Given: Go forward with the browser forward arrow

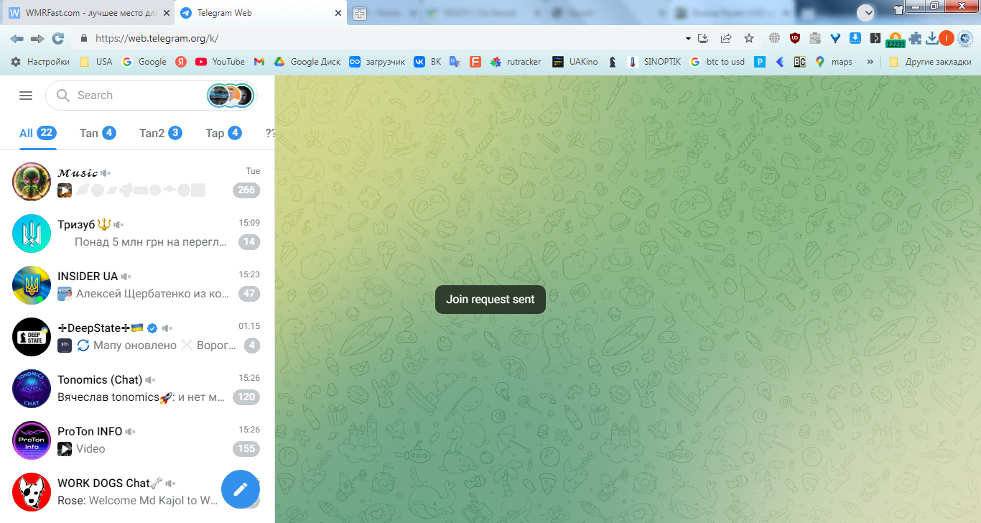Looking at the screenshot, I should point(37,38).
